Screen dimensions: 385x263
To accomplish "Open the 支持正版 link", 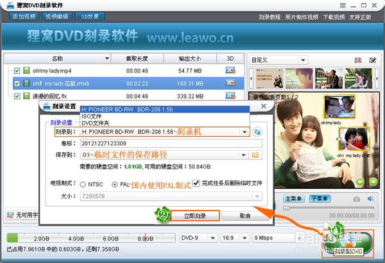I will point(360,17).
